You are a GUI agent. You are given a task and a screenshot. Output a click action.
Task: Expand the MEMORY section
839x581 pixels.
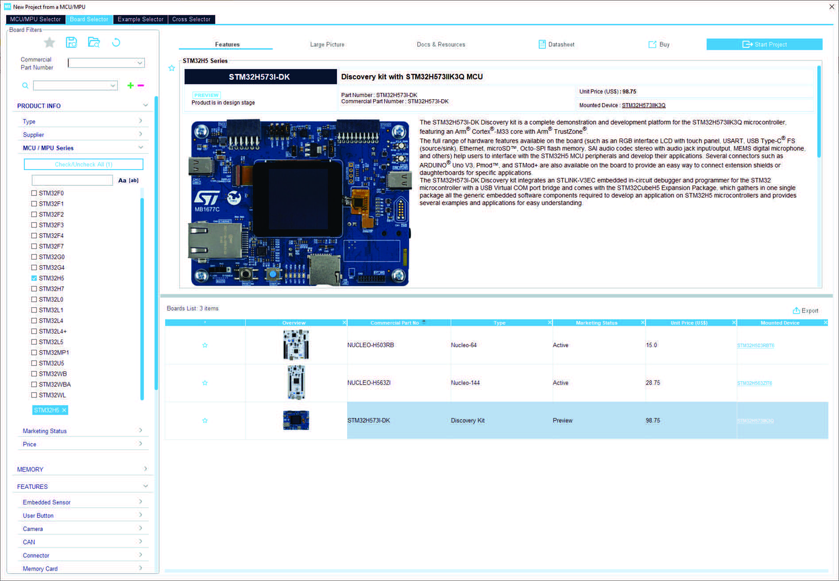[x=145, y=469]
